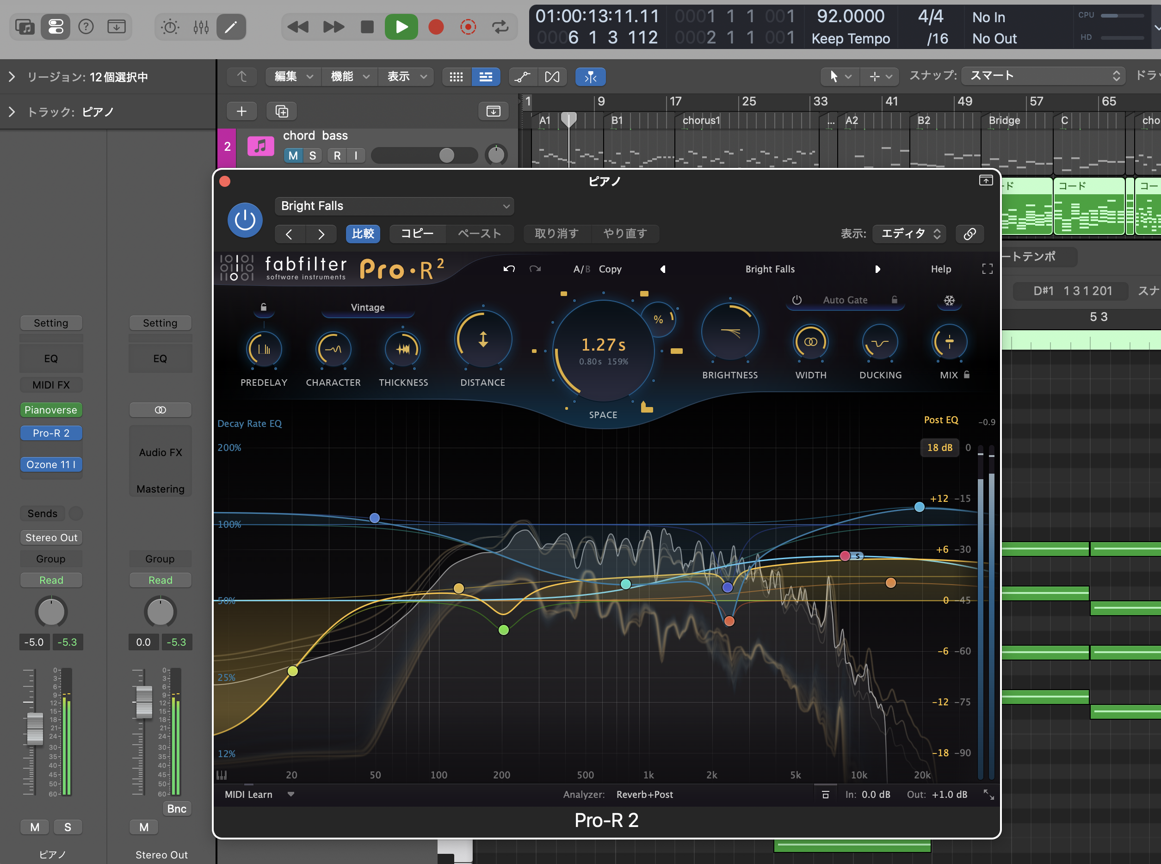Click the コピー button
1161x864 pixels.
click(417, 234)
